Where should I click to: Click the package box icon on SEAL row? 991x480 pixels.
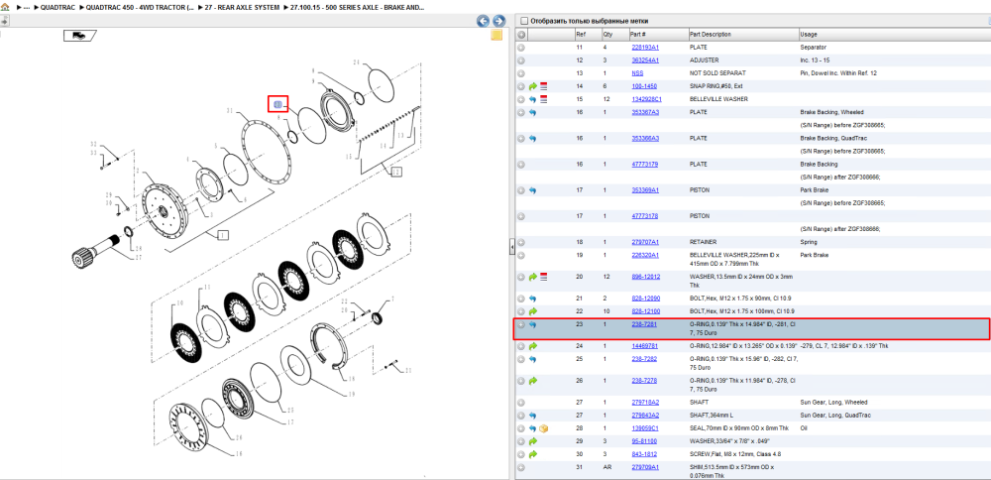[543, 428]
